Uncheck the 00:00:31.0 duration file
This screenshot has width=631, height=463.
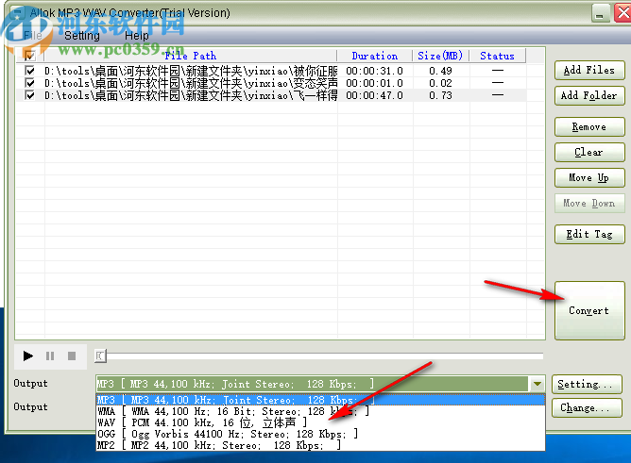29,71
